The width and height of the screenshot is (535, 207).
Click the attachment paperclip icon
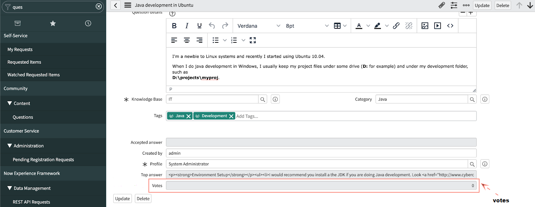tap(441, 5)
